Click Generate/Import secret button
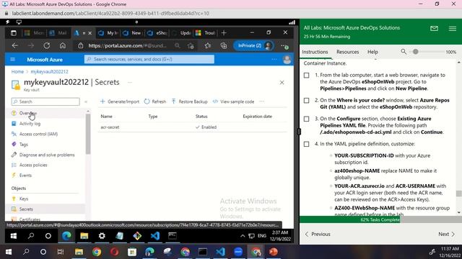Screen dimensions: 462x259 click(x=120, y=101)
